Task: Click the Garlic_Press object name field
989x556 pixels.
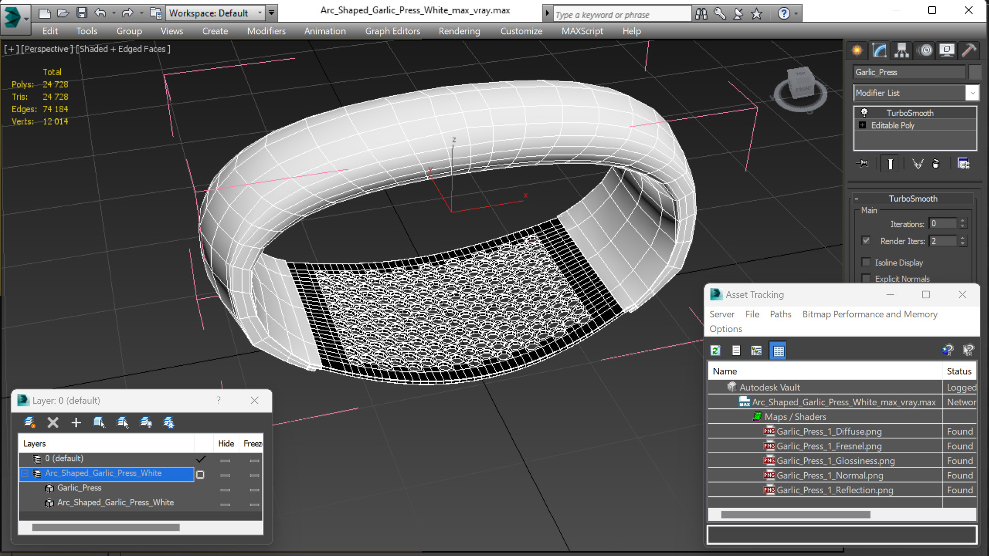Action: click(x=909, y=72)
